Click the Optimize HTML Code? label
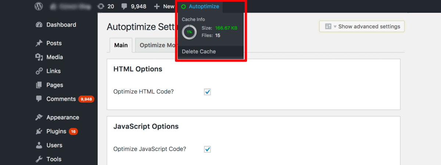This screenshot has height=165, width=441. coord(143,91)
